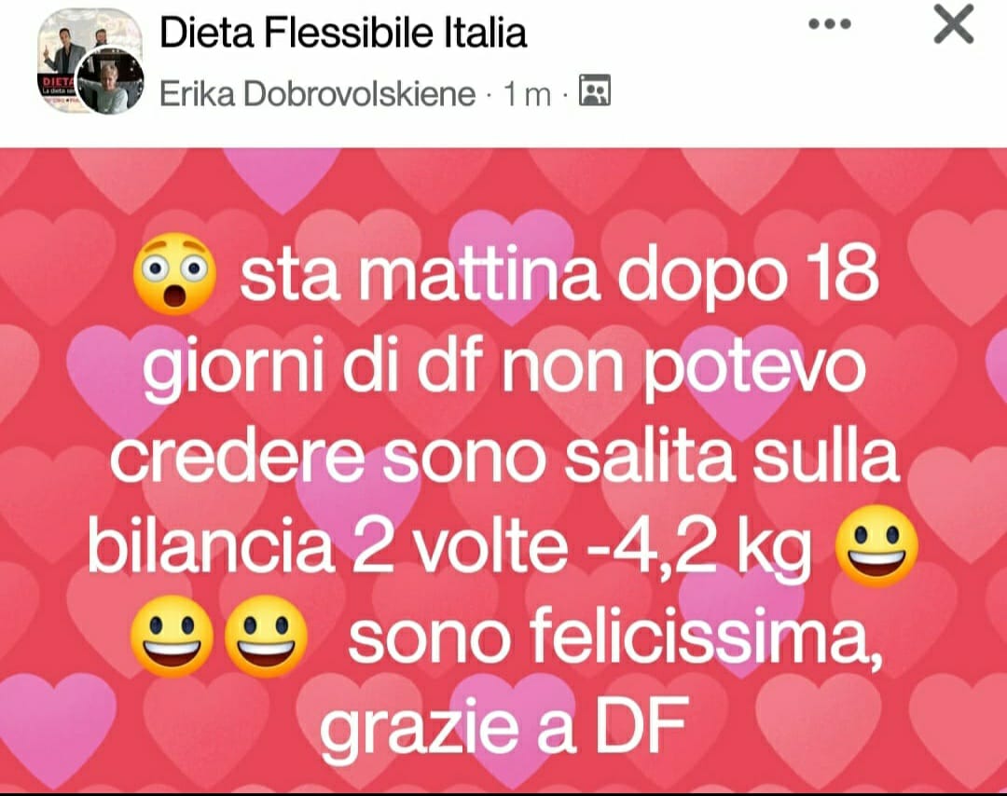Open Erika's small round profile picture
Screen dimensions: 1007x796
110,83
